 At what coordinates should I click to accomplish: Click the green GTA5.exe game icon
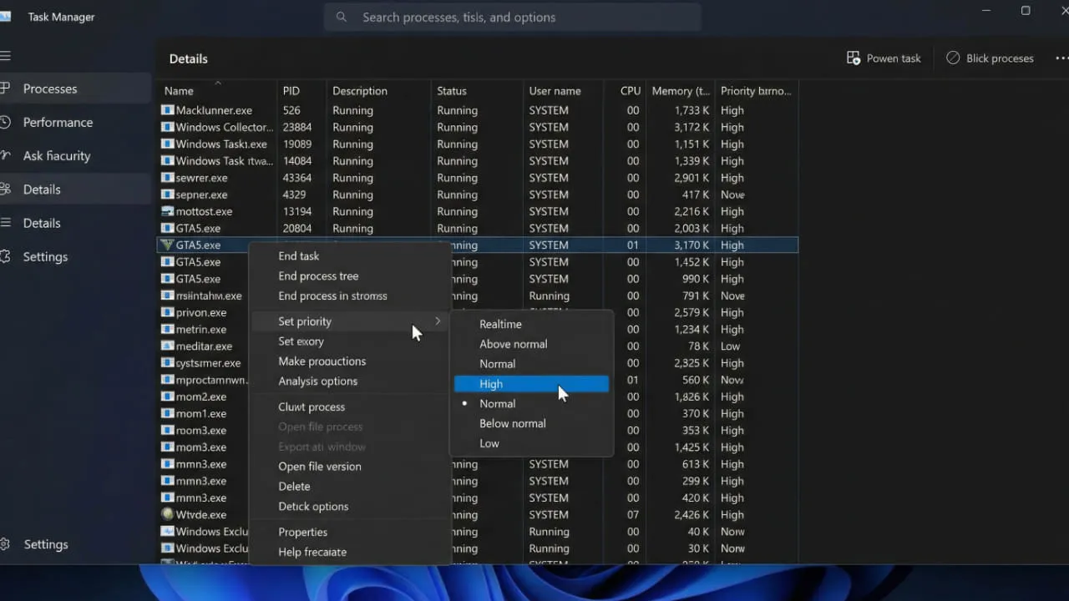(x=167, y=245)
